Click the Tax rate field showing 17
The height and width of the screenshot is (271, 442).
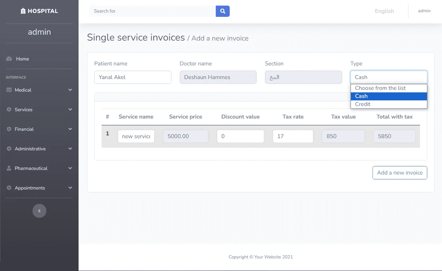click(293, 136)
